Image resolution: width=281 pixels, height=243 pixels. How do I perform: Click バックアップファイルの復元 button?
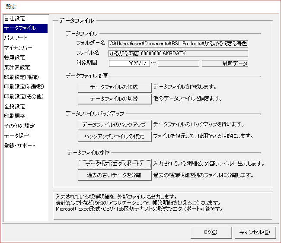[114, 136]
